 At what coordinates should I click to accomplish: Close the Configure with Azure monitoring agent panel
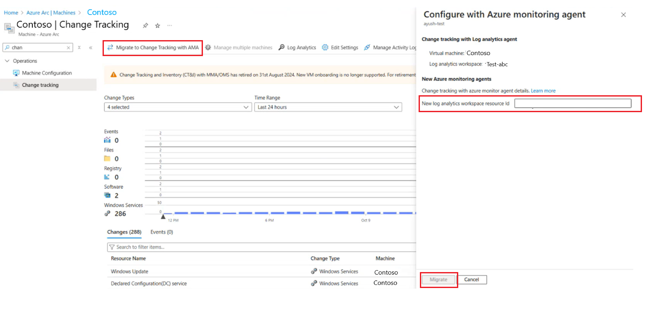click(623, 15)
